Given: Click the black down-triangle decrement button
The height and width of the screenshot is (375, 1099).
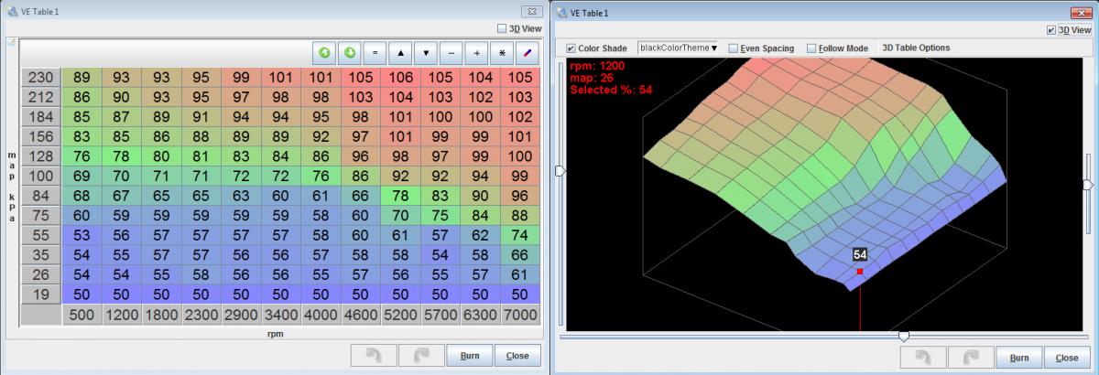Looking at the screenshot, I should [x=426, y=52].
